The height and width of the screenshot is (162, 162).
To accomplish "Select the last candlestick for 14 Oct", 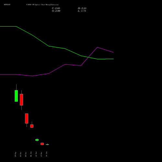I will click(x=47, y=145).
